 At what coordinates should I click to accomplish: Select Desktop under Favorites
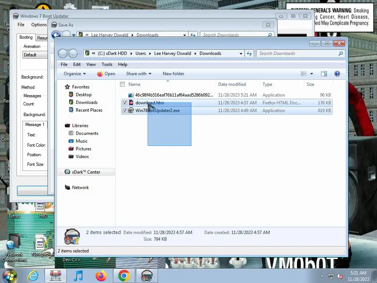pyautogui.click(x=84, y=95)
